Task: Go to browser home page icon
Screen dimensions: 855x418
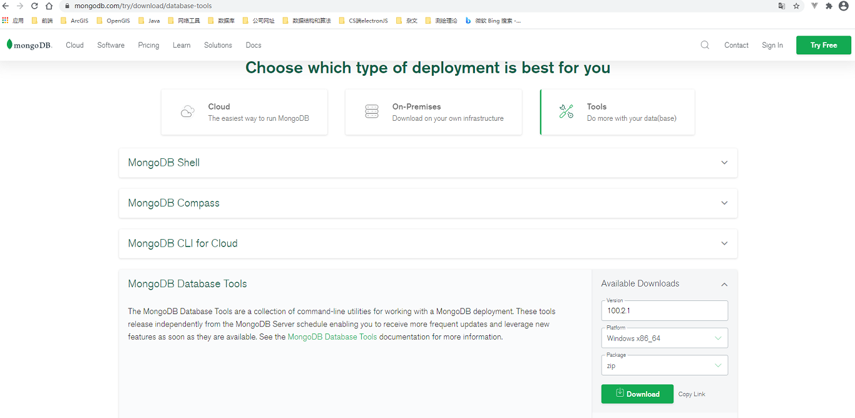Action: tap(49, 6)
